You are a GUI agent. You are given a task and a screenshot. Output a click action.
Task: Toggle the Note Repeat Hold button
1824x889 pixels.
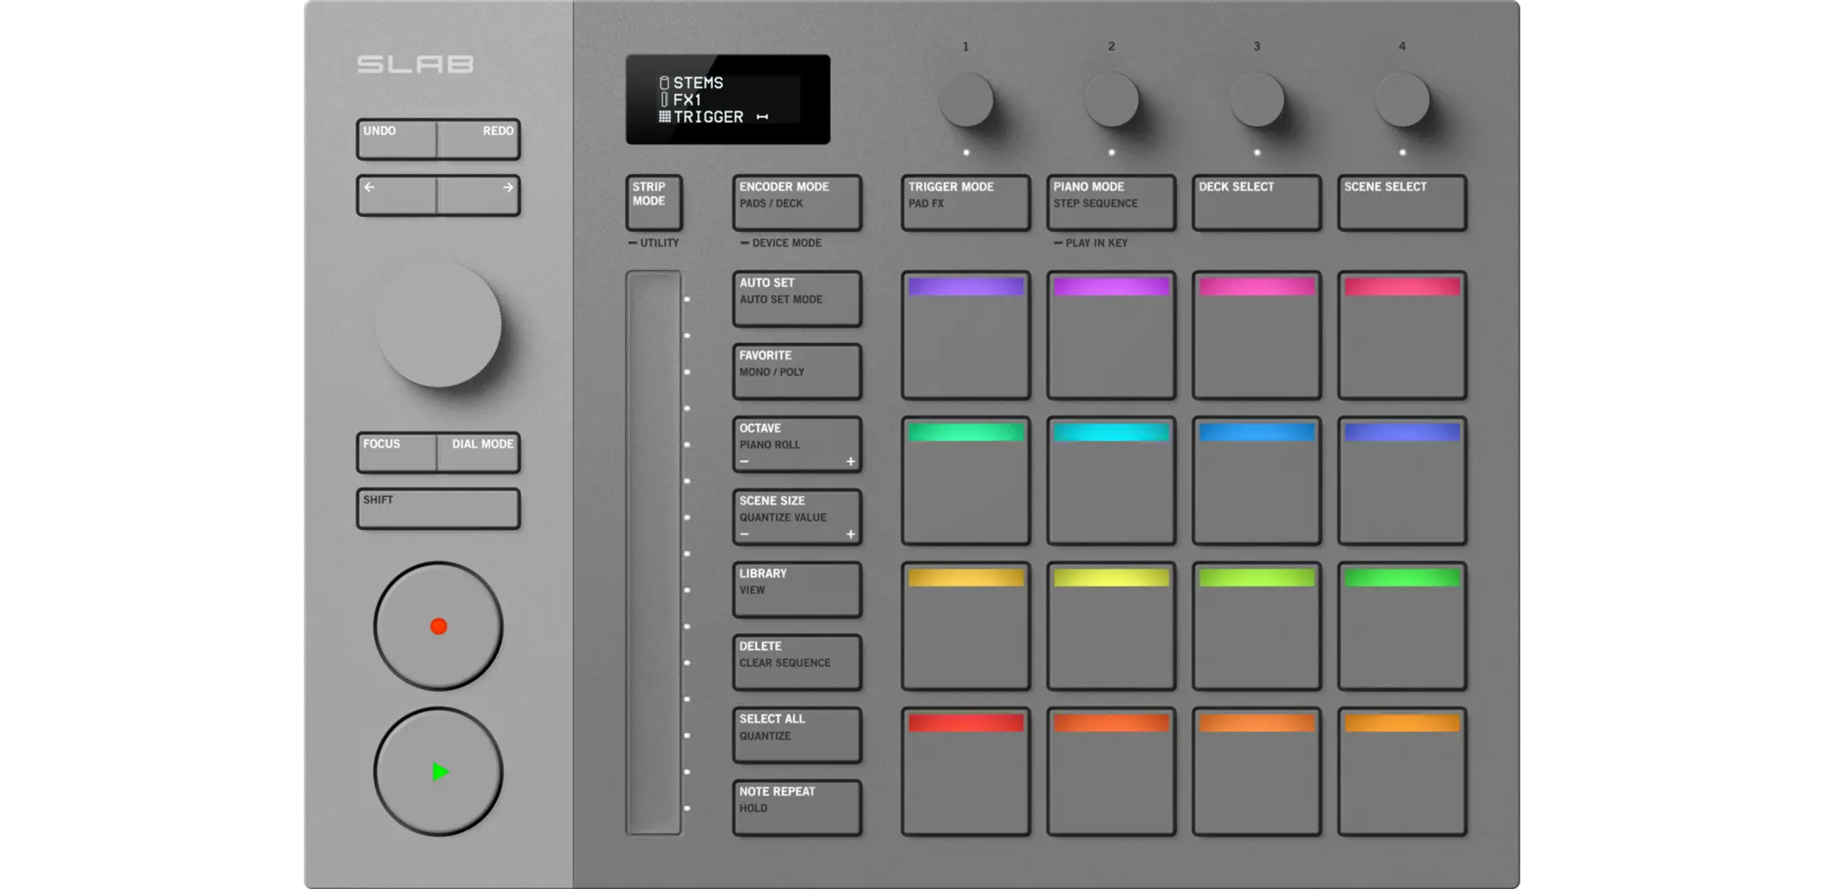pyautogui.click(x=797, y=807)
